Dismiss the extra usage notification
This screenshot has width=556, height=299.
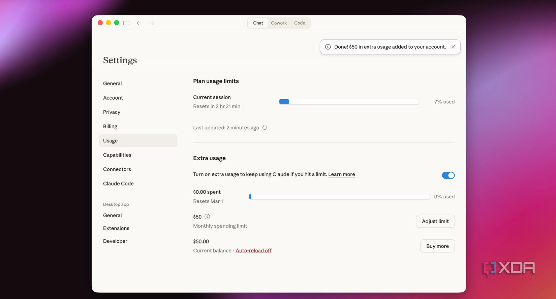[453, 47]
